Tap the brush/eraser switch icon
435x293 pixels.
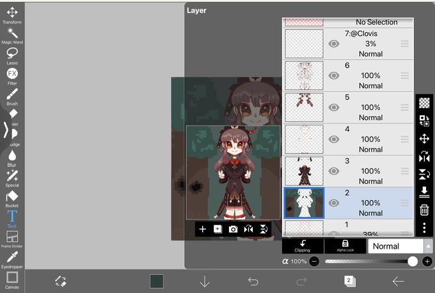click(x=61, y=281)
